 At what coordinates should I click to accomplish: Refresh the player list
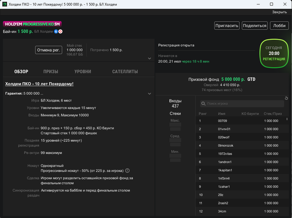coord(287,98)
